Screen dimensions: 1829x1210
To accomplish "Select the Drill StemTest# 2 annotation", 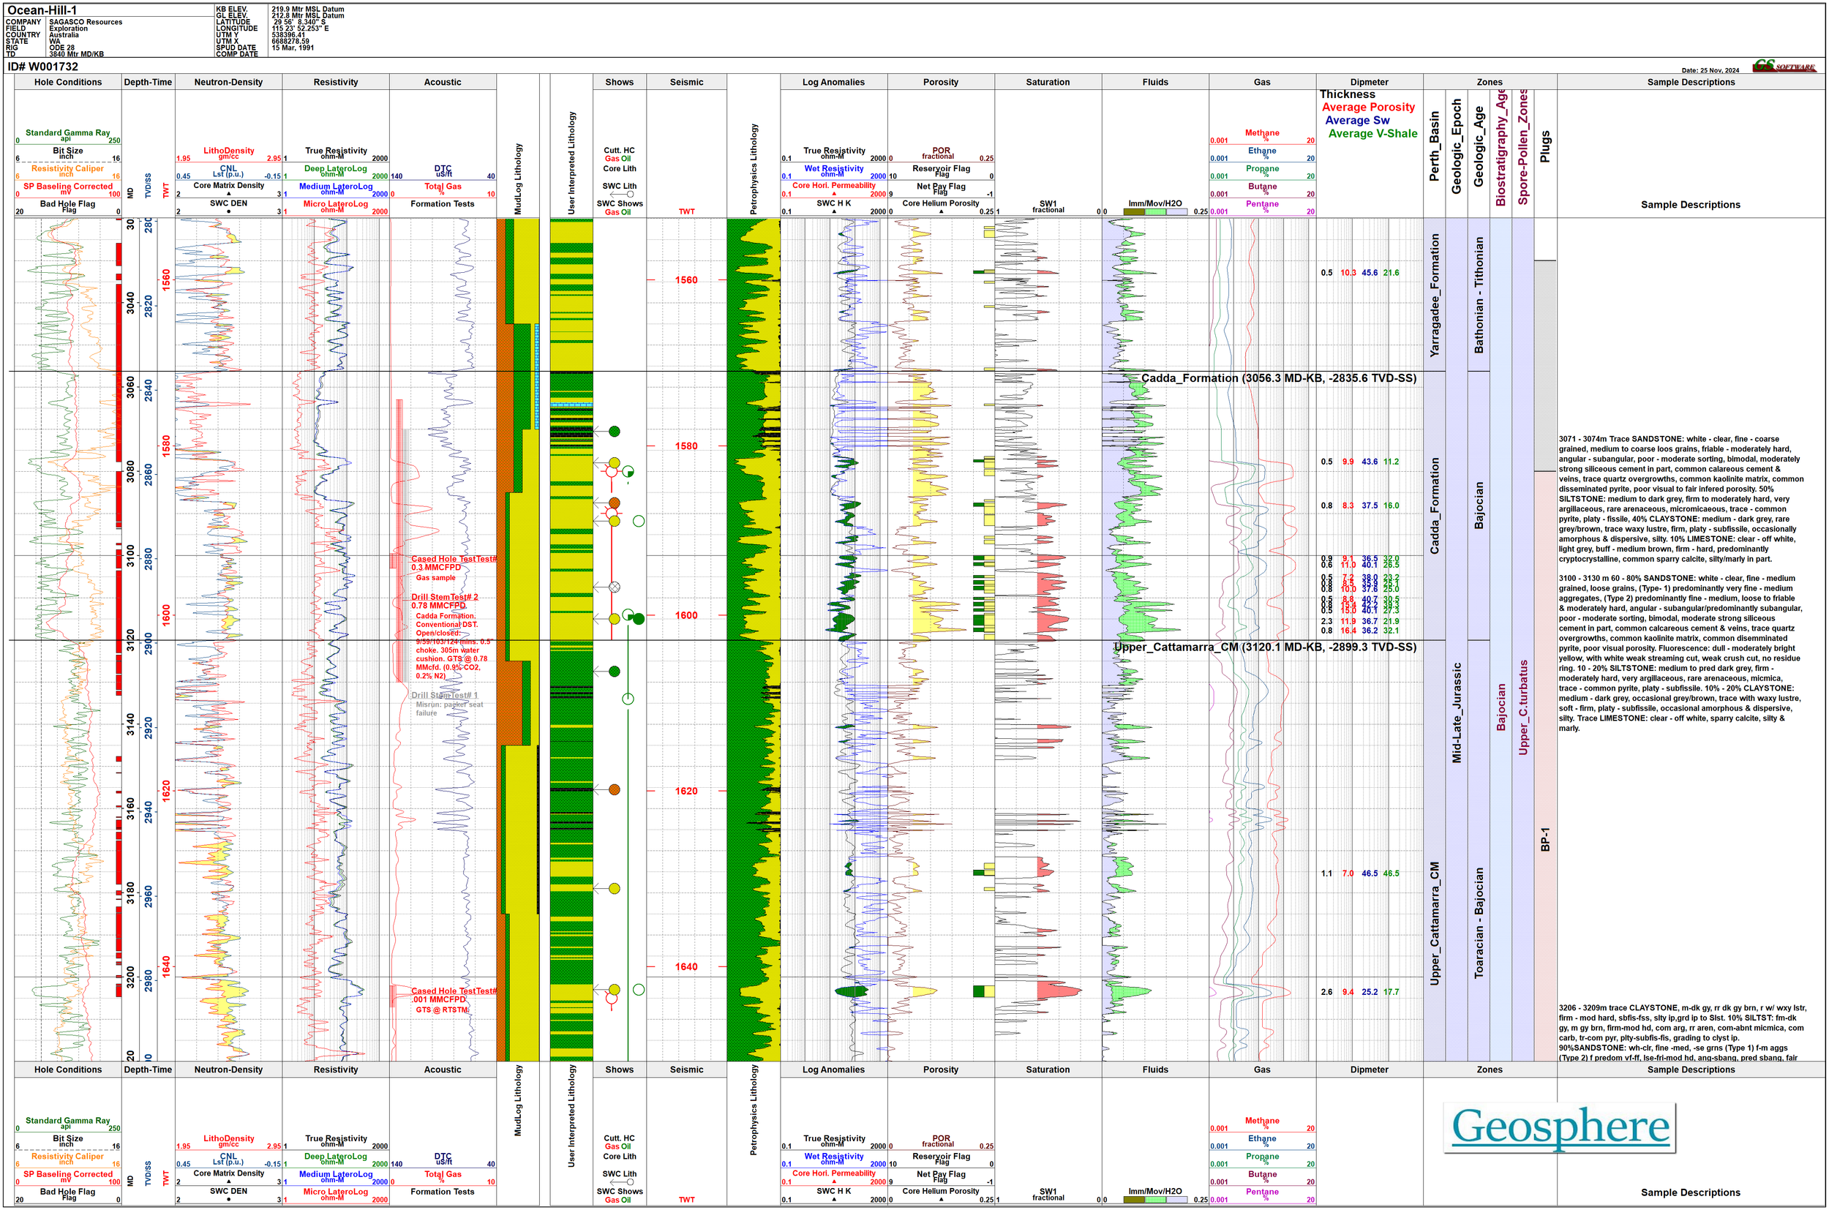I will (445, 597).
